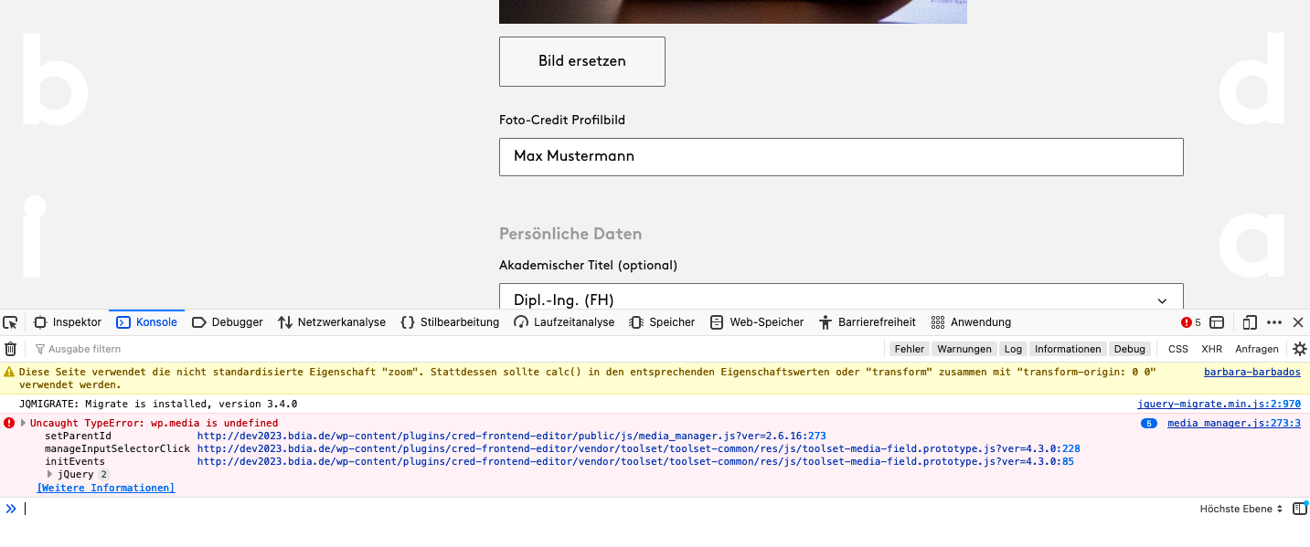Click the Foto-Credit Profilbild text field
This screenshot has height=547, width=1310.
coord(841,156)
